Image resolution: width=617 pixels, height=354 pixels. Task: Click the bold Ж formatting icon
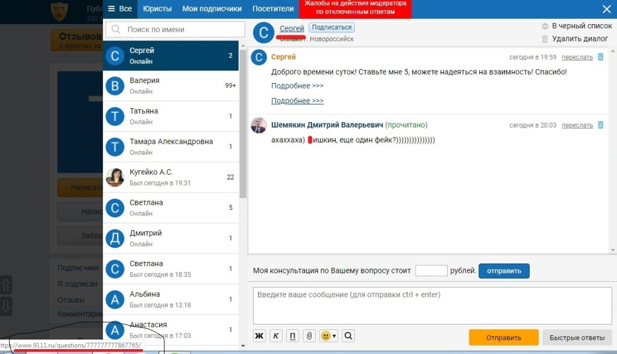(x=259, y=336)
